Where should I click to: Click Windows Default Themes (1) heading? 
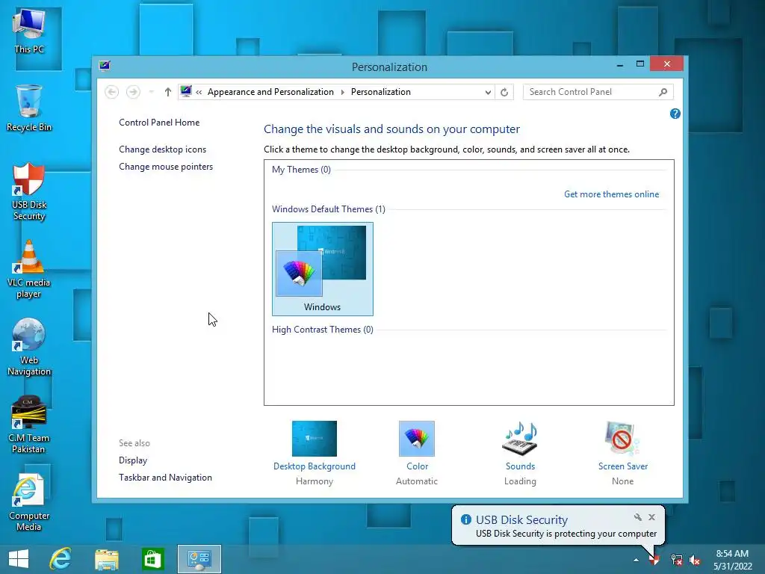[329, 209]
